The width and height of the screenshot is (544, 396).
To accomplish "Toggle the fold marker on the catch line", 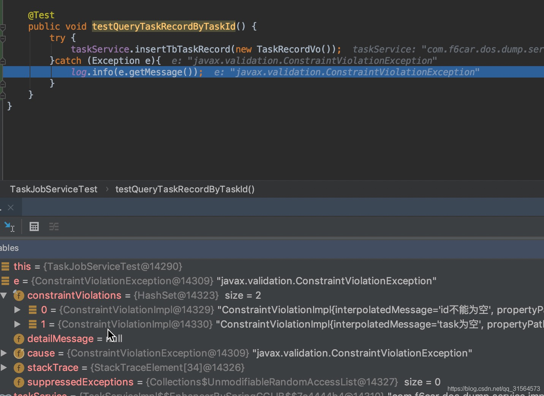I will (x=3, y=61).
